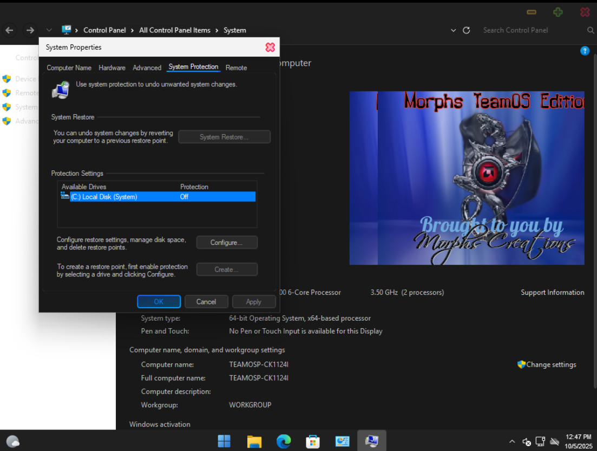Open the recent locations dropdown arrow

pyautogui.click(x=49, y=30)
